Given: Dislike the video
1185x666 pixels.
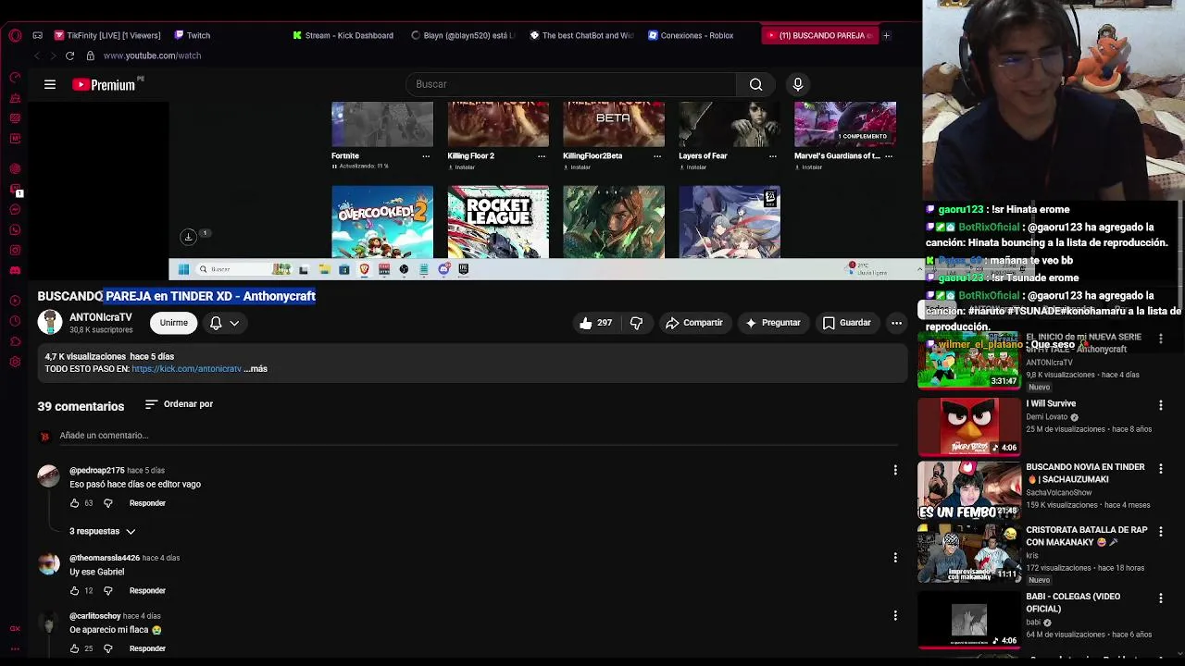Looking at the screenshot, I should click(636, 323).
